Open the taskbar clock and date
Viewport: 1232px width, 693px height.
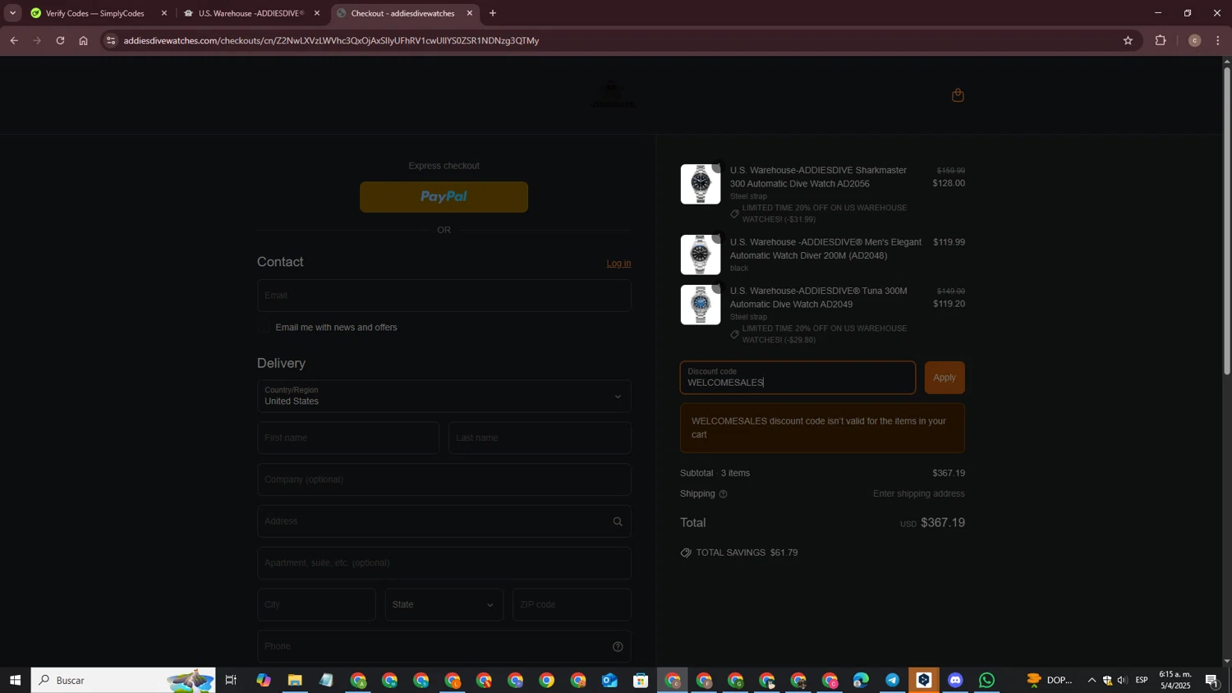point(1175,681)
